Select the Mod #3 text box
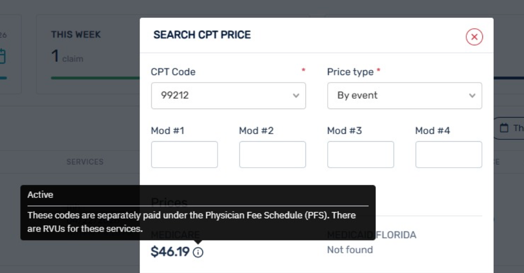The image size is (524, 273). 360,154
